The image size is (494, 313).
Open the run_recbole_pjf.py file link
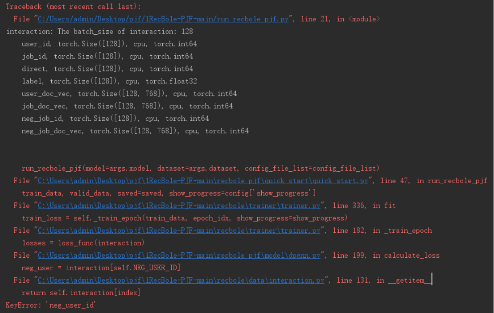(163, 19)
